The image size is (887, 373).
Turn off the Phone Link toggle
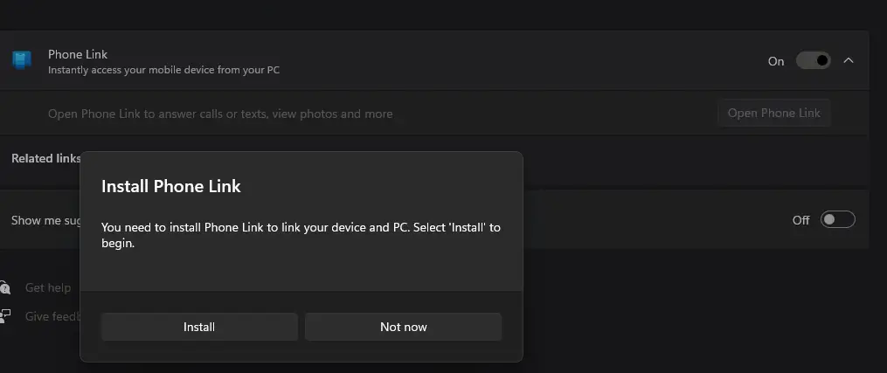click(x=813, y=61)
